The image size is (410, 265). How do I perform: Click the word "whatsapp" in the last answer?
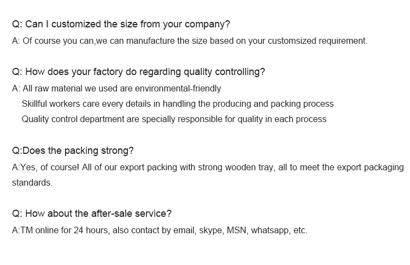click(x=271, y=231)
